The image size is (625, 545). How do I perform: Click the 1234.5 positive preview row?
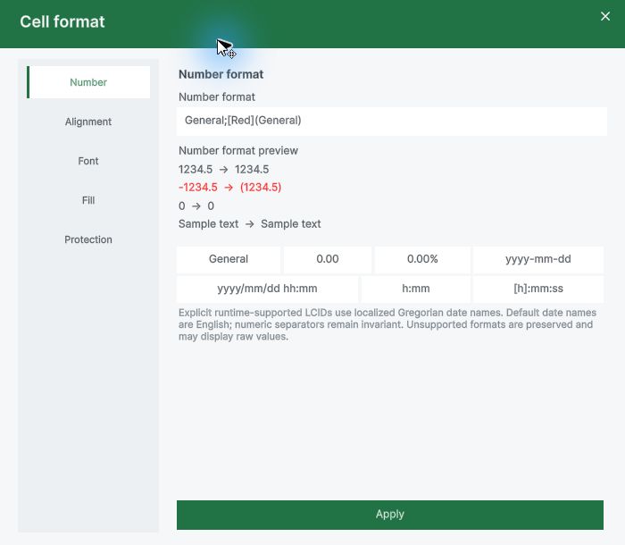[223, 170]
